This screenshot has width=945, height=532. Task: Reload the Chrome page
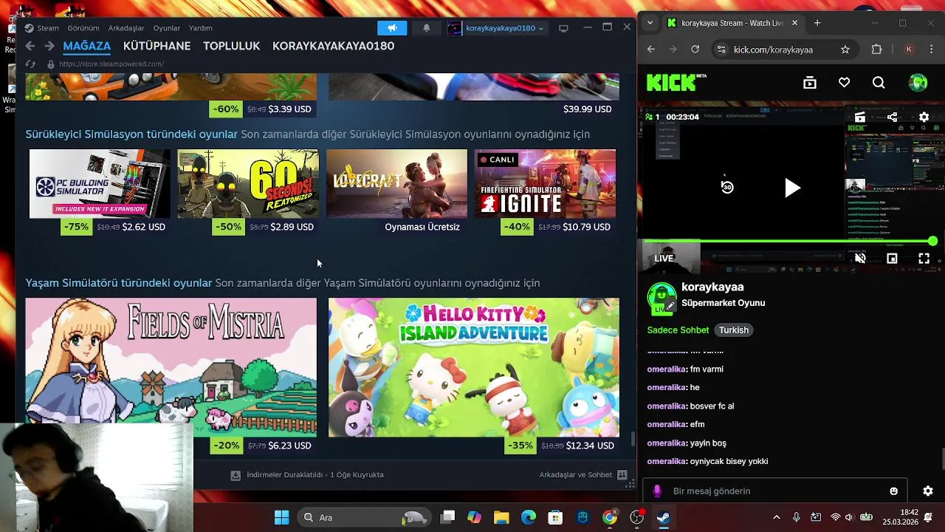pos(695,50)
